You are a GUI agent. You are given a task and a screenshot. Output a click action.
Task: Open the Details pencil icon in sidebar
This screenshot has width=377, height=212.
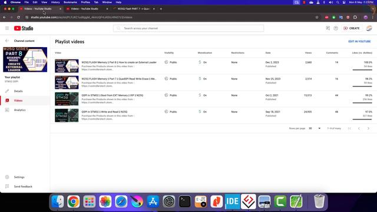click(x=7, y=91)
